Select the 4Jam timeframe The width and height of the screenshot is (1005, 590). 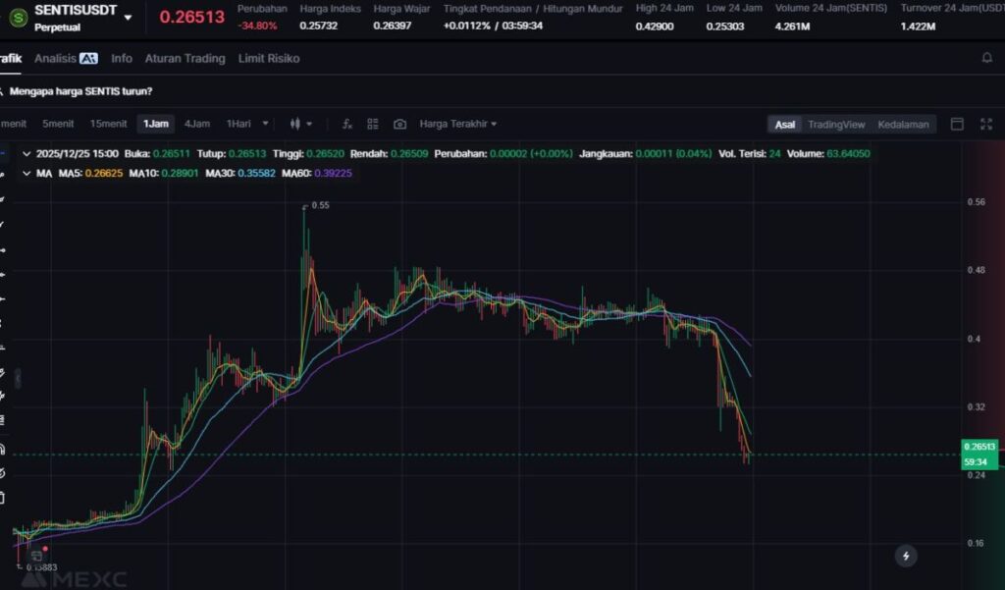pyautogui.click(x=197, y=125)
